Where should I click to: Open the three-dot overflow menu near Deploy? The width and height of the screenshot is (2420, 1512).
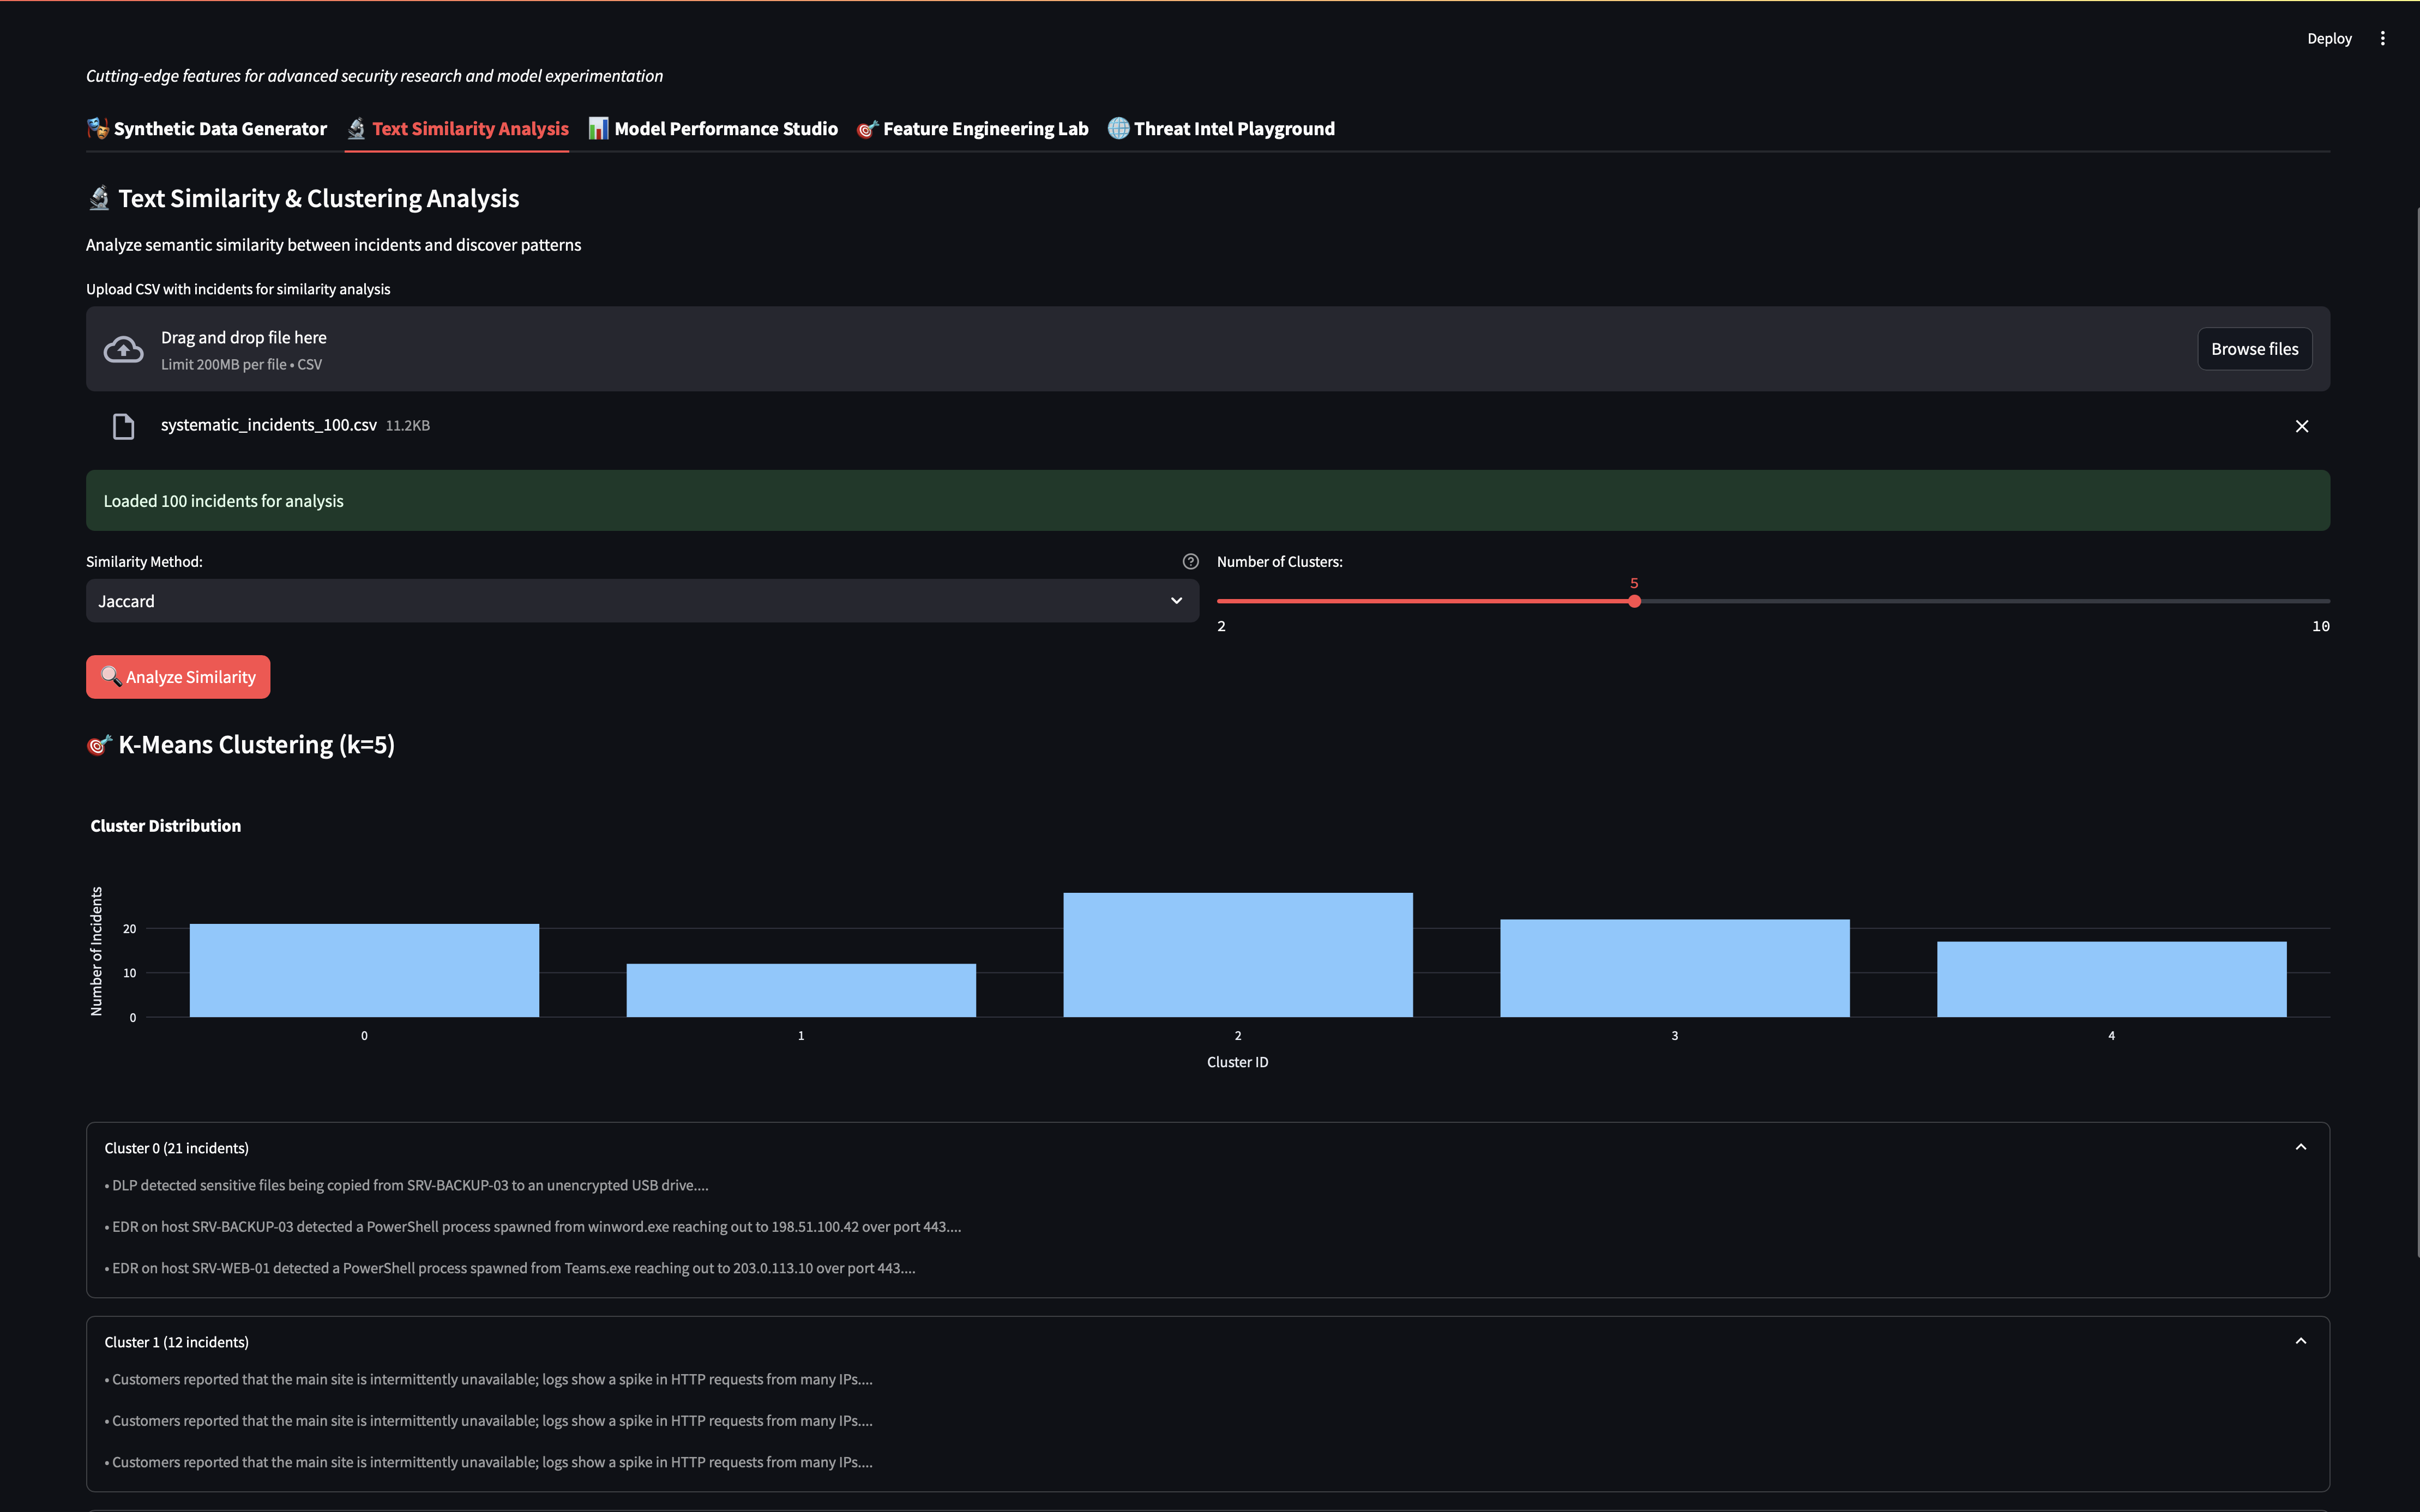click(2383, 38)
